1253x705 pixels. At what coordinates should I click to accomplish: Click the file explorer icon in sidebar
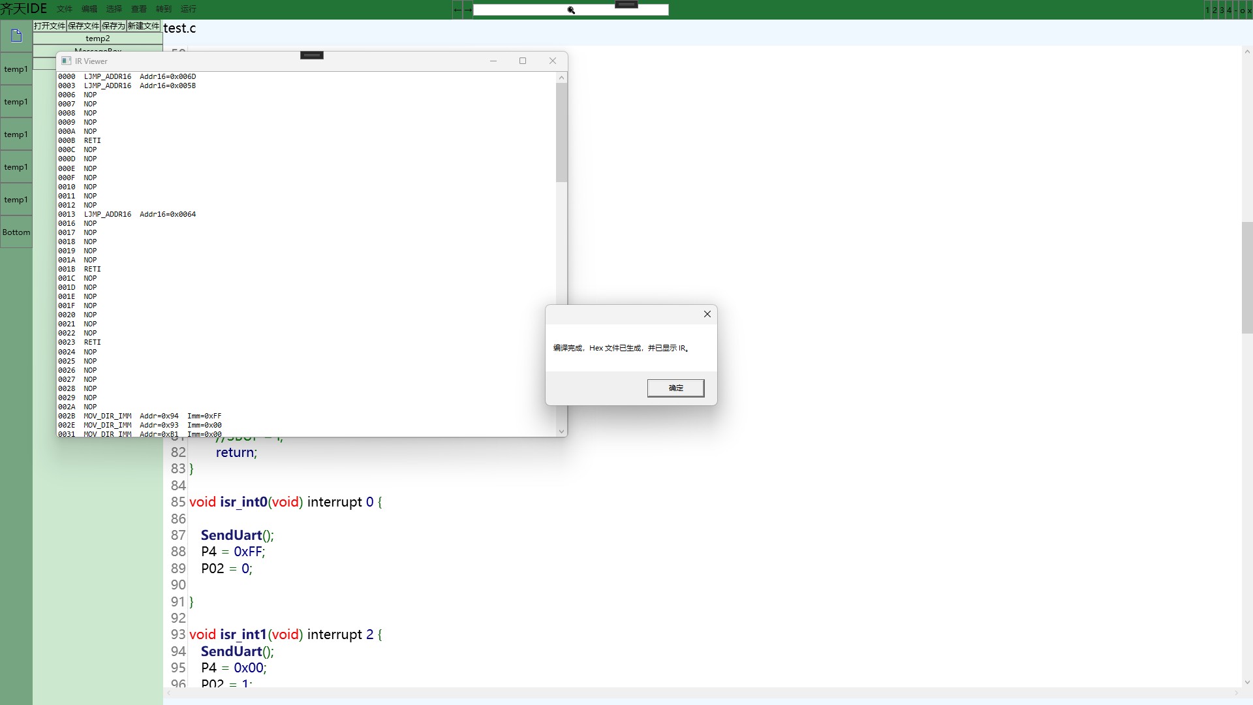tap(16, 36)
